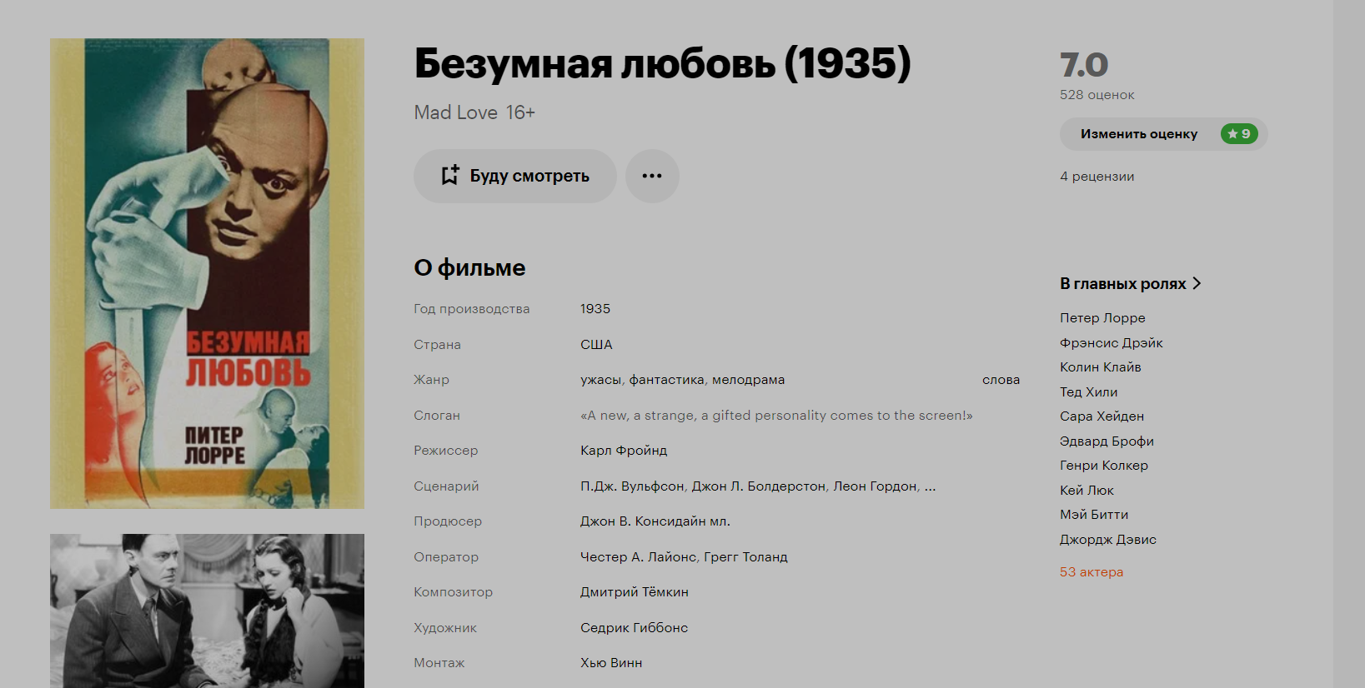This screenshot has width=1365, height=688.
Task: Open screenwriter Леон Гордон
Action: [x=875, y=486]
